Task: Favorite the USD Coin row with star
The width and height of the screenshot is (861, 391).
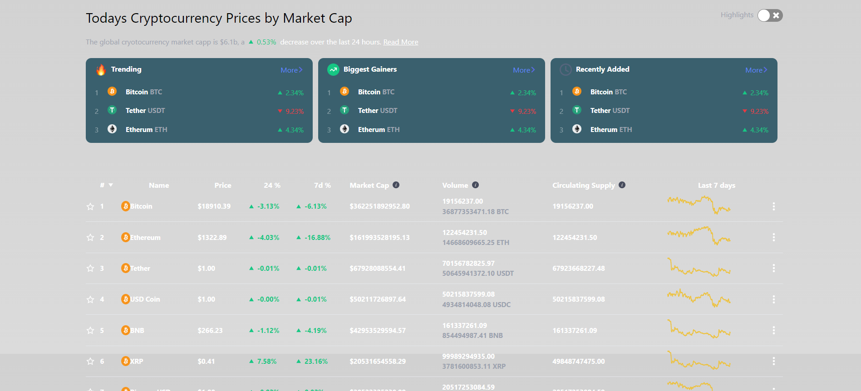Action: (x=90, y=299)
